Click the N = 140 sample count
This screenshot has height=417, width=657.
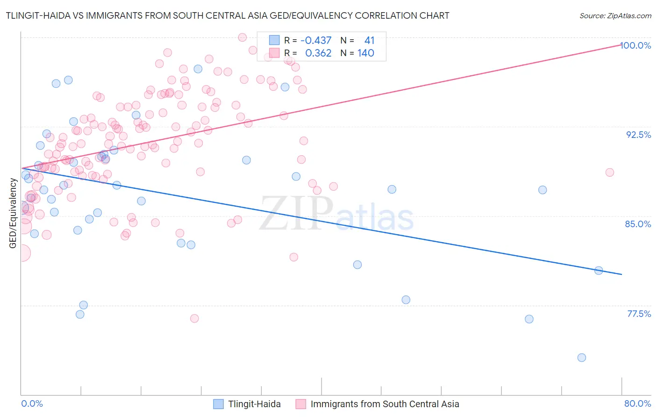[357, 53]
